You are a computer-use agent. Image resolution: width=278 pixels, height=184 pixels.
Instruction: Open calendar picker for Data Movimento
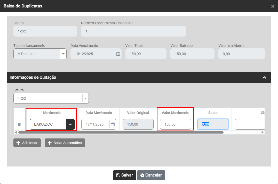[x=113, y=124]
